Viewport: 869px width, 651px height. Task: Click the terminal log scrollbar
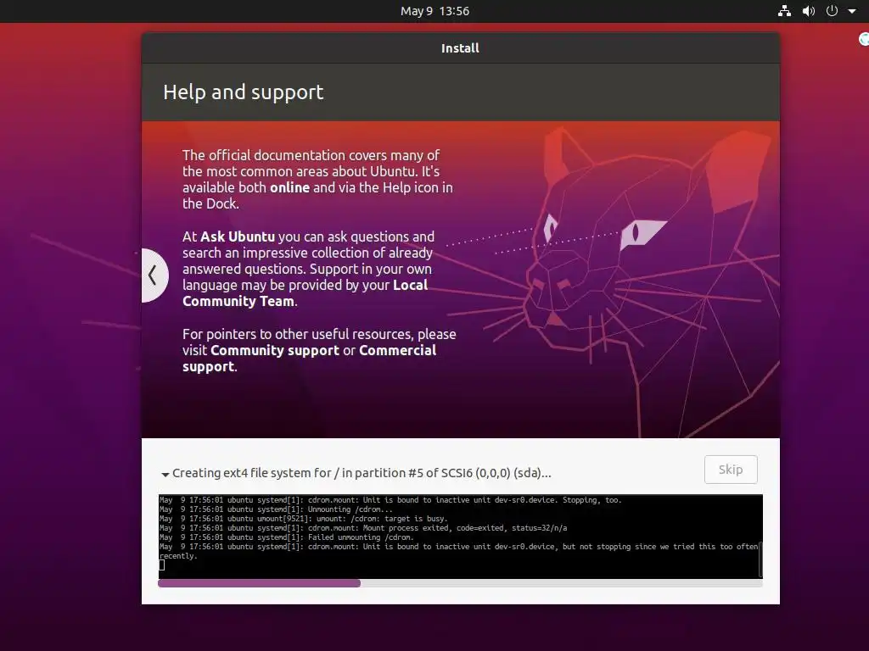pos(760,559)
